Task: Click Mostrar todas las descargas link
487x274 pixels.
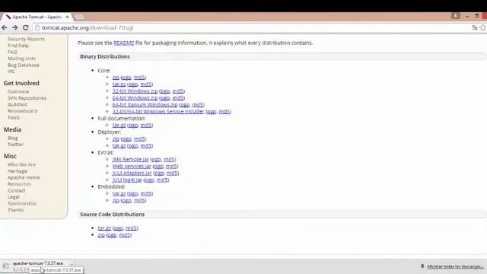Action: 455,266
